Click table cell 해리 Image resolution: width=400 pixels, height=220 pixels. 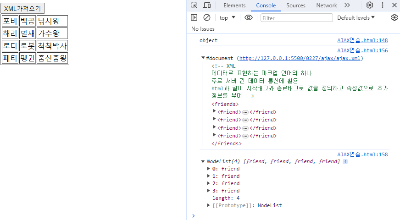coord(10,33)
